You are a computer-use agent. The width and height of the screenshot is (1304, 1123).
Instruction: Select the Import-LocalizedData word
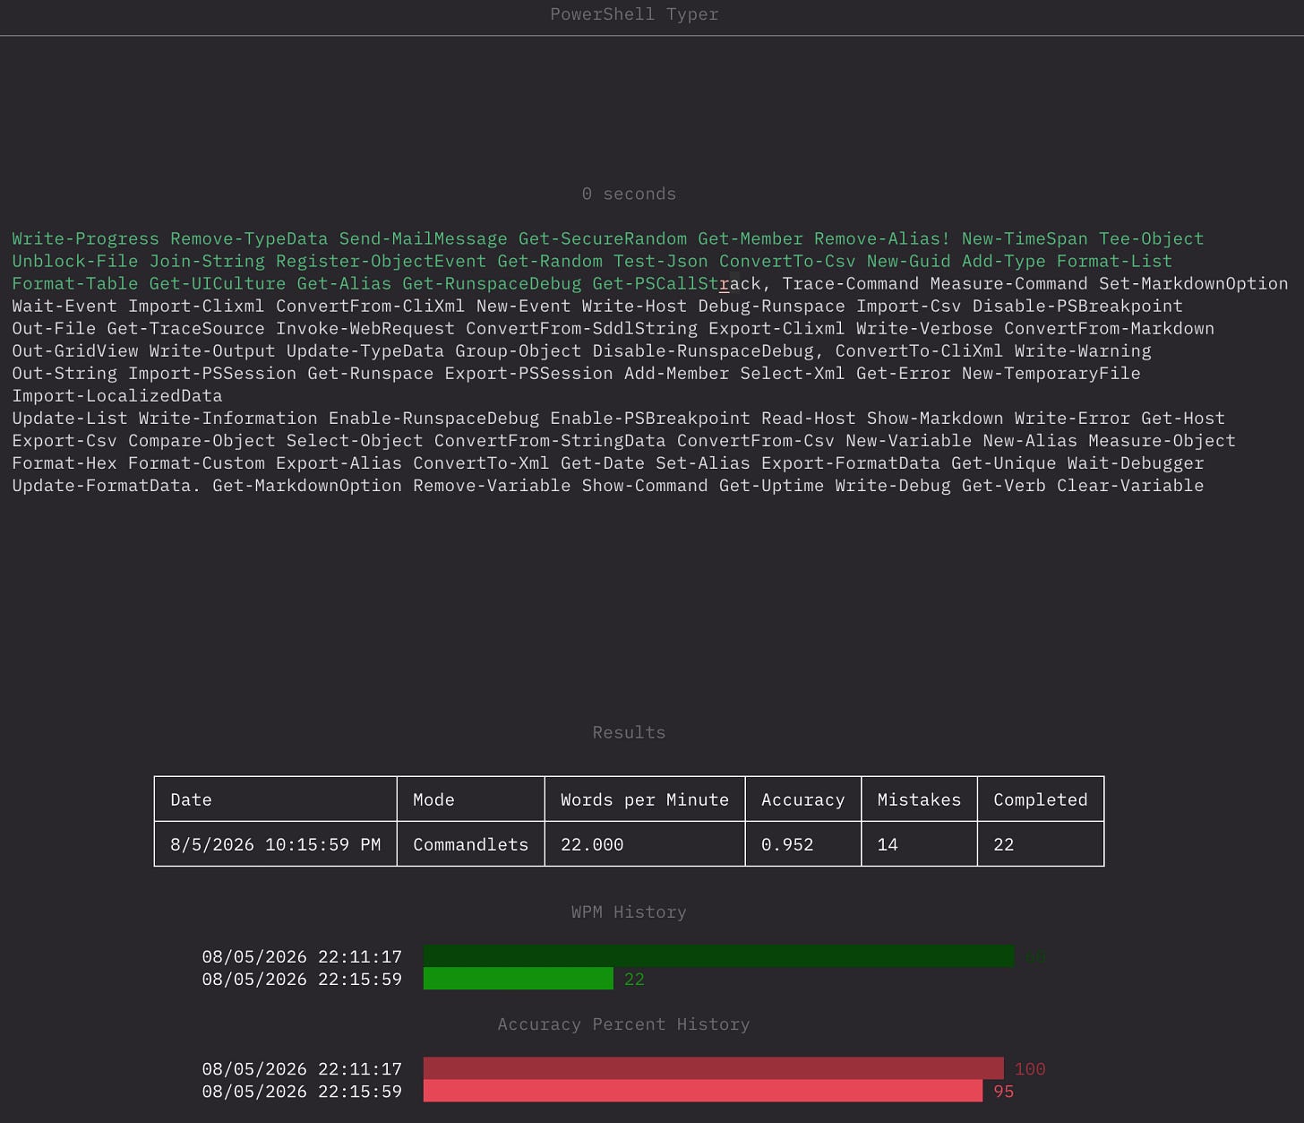click(117, 396)
